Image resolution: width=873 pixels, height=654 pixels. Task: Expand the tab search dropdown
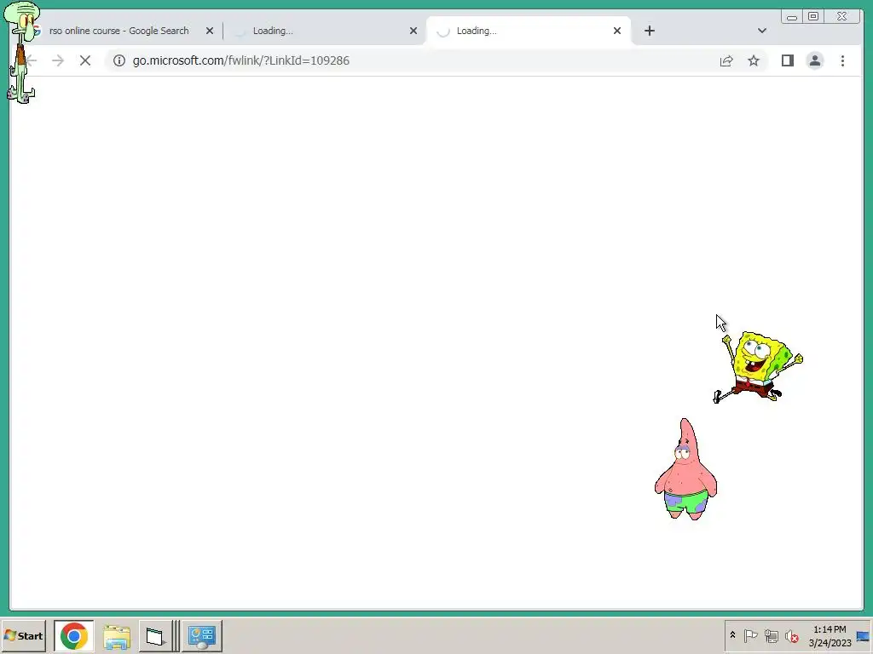point(761,31)
